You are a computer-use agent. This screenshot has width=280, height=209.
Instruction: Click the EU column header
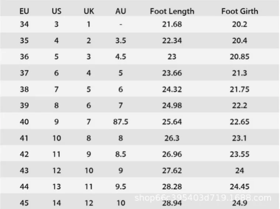pyautogui.click(x=24, y=11)
